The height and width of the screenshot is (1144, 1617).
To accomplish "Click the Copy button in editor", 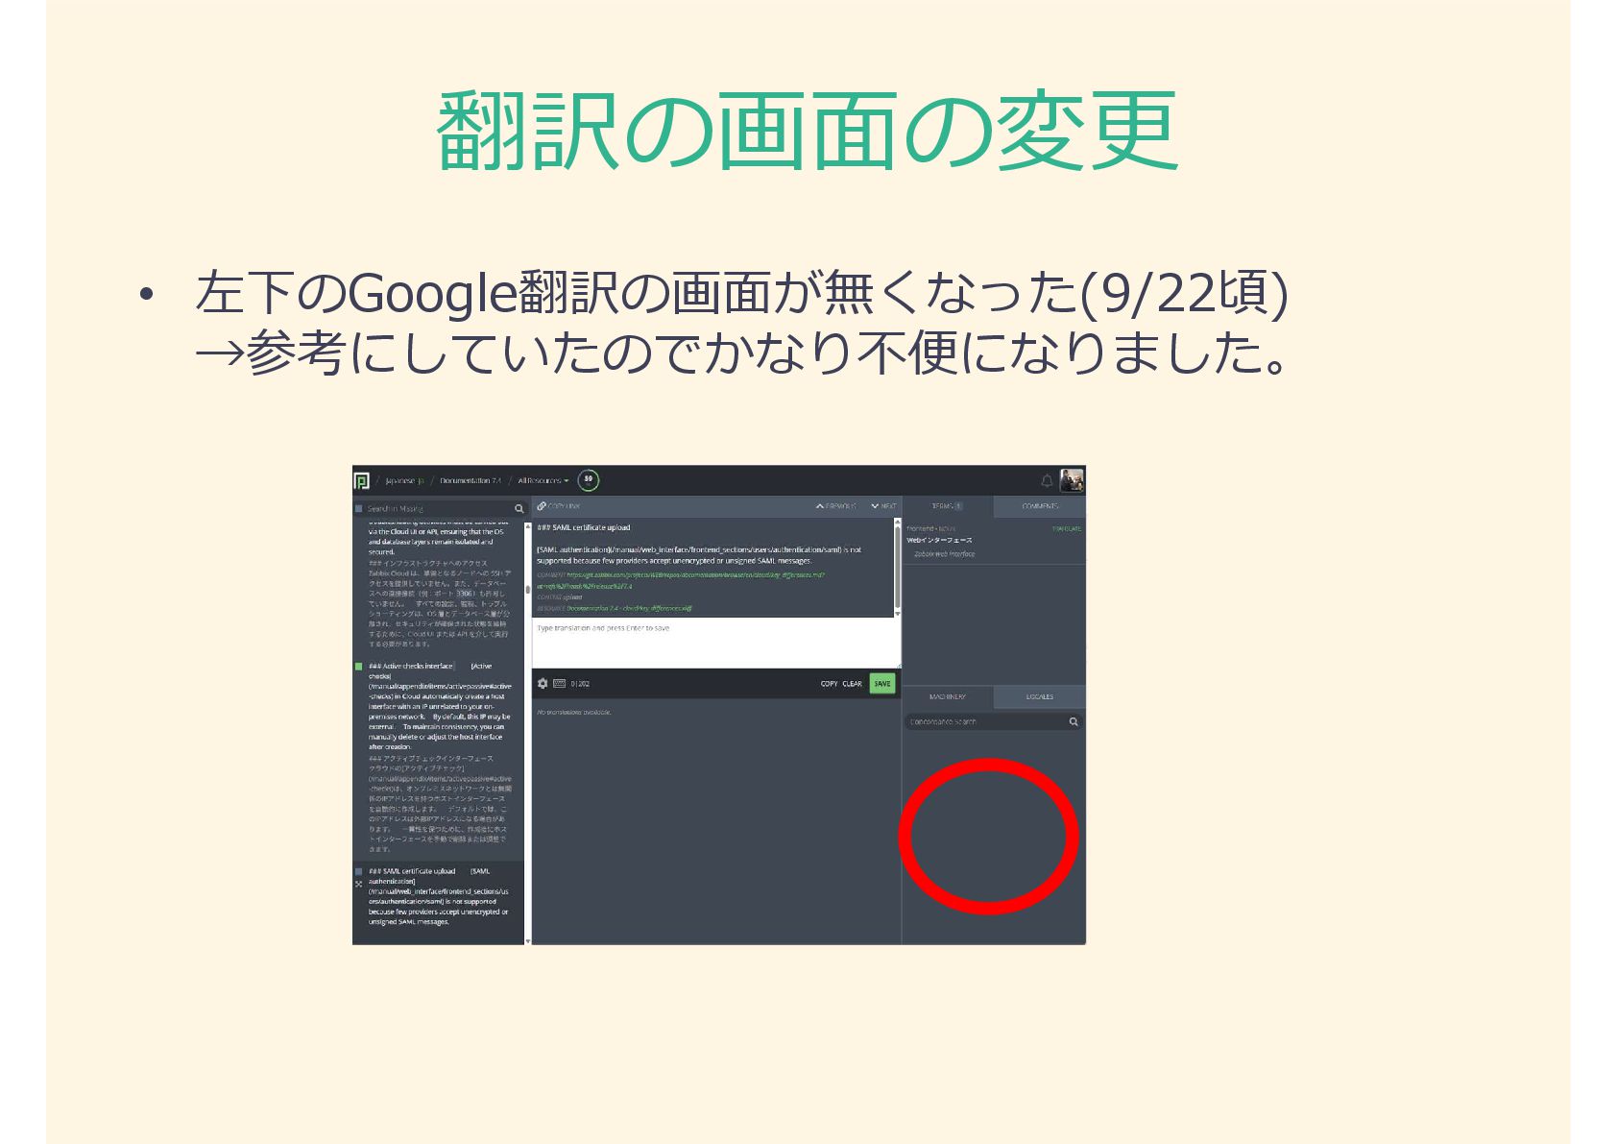I will 829,684.
